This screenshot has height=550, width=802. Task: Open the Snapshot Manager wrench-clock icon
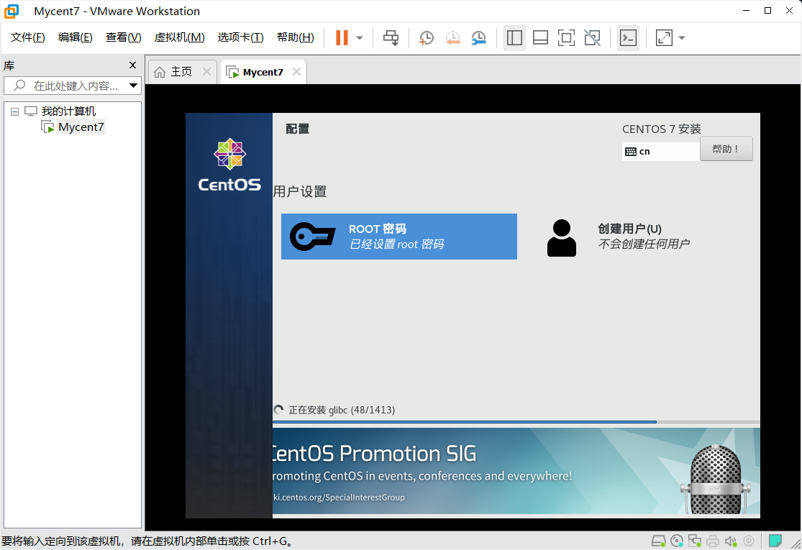479,38
